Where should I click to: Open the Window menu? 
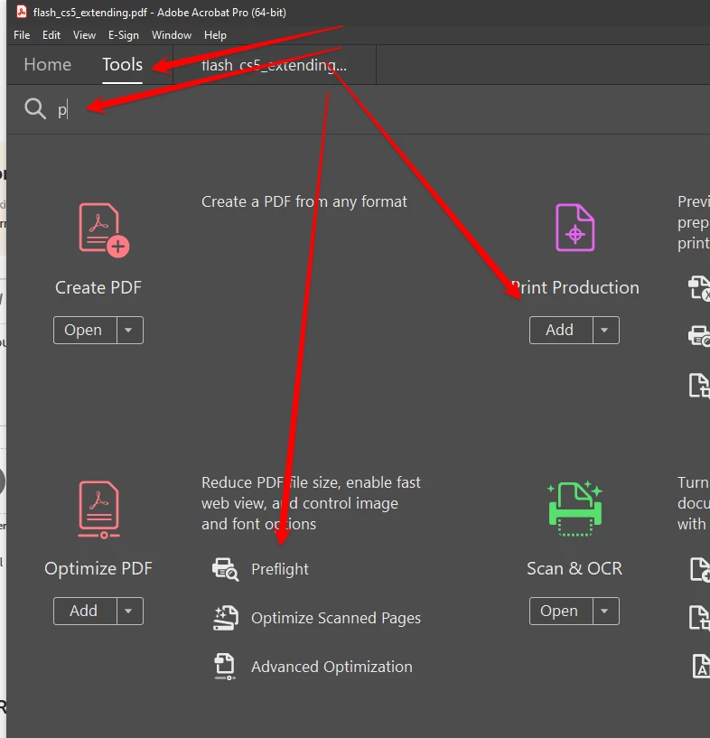(x=172, y=35)
